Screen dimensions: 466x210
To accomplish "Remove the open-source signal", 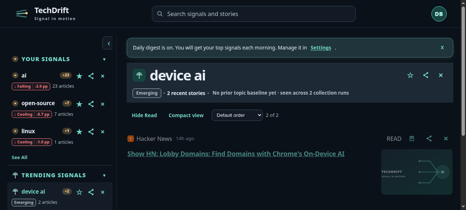I will tap(103, 104).
